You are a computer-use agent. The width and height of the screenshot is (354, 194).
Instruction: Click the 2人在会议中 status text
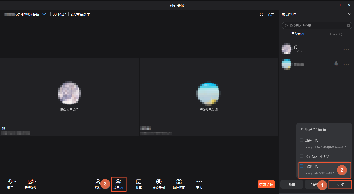pos(80,14)
